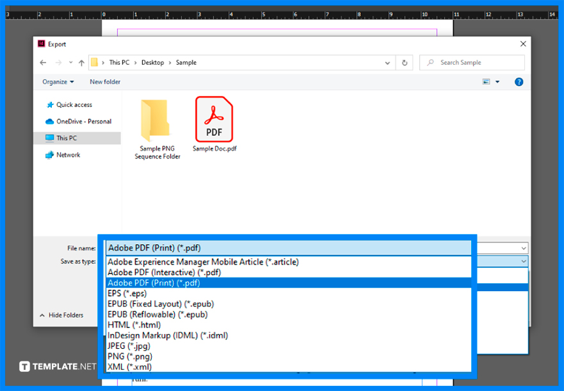The height and width of the screenshot is (391, 564).
Task: Expand the address bar history chevron
Action: (387, 62)
